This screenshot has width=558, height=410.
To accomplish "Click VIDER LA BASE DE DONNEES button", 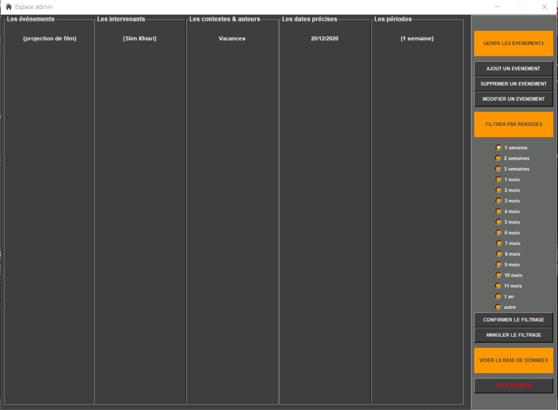I will [513, 360].
